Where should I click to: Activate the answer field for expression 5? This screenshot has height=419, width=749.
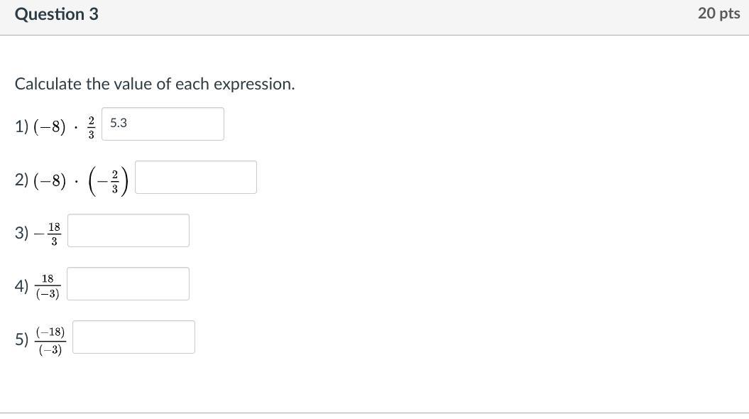pos(133,337)
